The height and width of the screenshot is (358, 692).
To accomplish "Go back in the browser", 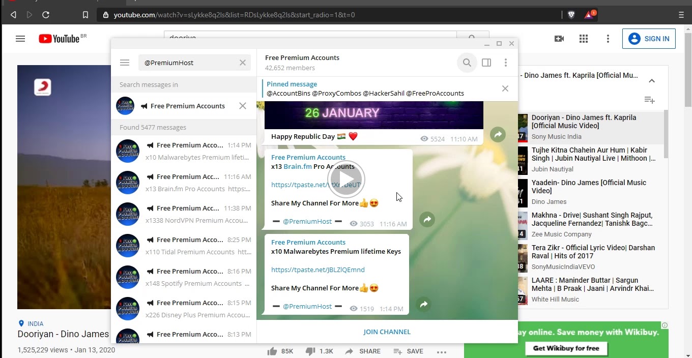I will pos(13,15).
